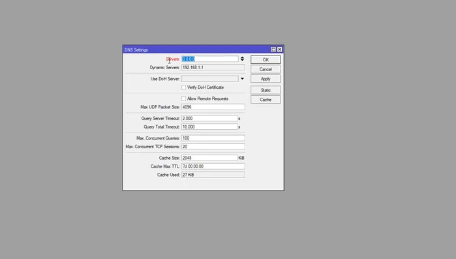Enable Verify DoH Certificate checkbox

click(183, 87)
